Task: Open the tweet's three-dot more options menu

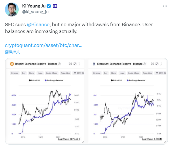Action: [165, 6]
